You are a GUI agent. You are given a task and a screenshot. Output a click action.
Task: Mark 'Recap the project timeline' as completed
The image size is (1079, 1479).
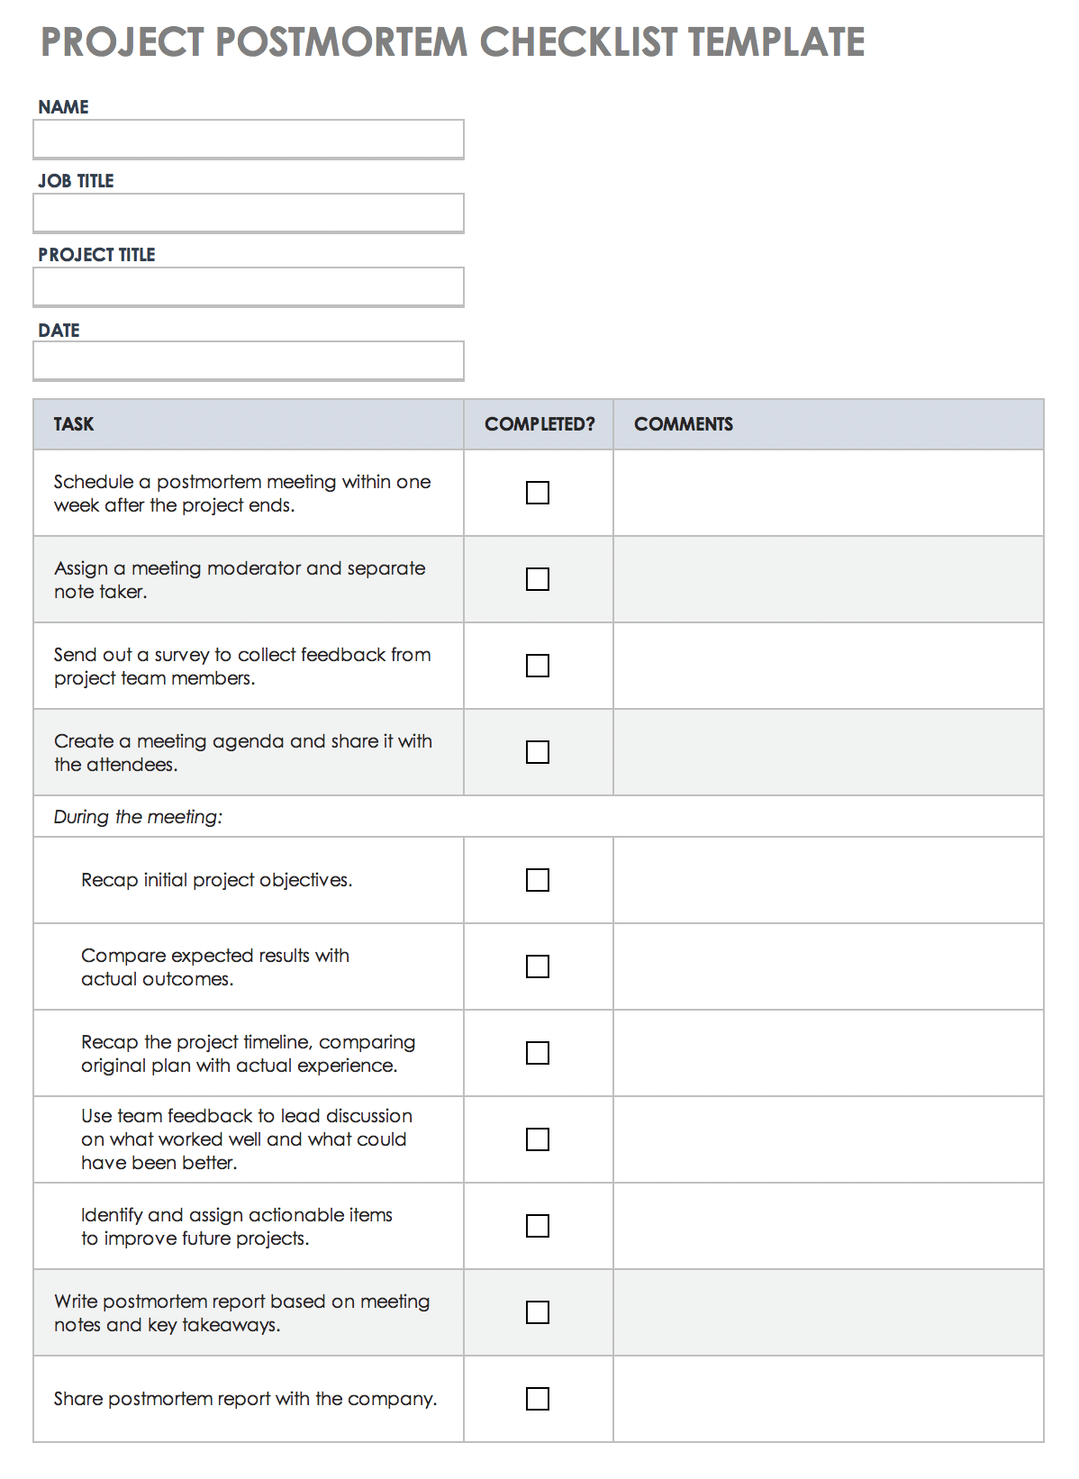[x=538, y=1053]
